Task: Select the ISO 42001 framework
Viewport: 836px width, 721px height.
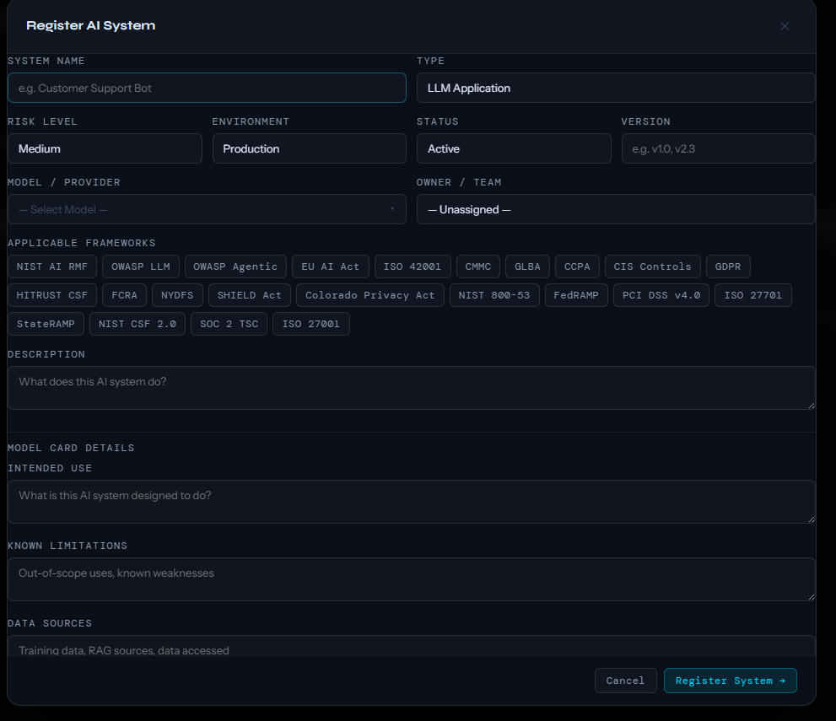Action: coord(412,266)
